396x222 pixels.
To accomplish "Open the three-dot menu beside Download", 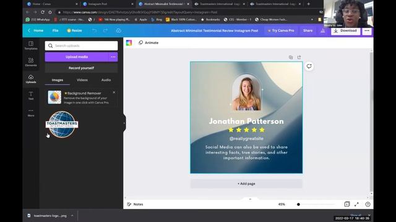I will click(367, 30).
